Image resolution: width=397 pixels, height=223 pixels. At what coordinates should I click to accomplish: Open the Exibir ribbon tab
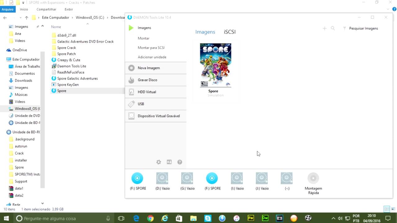coord(69,9)
